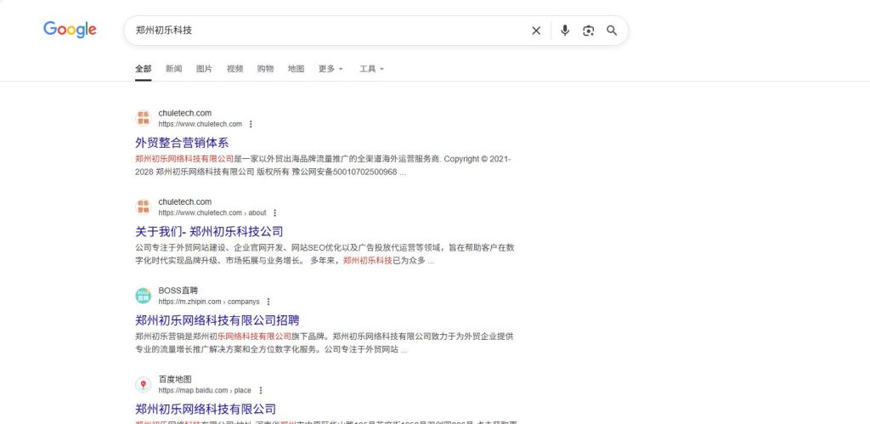The height and width of the screenshot is (424, 870).
Task: Open three-dot menu for map.baidu.com result
Action: pyautogui.click(x=260, y=391)
